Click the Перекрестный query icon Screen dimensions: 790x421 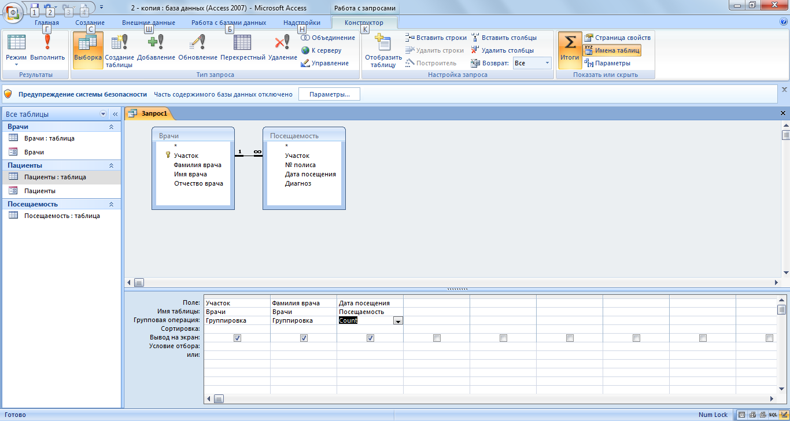click(242, 43)
